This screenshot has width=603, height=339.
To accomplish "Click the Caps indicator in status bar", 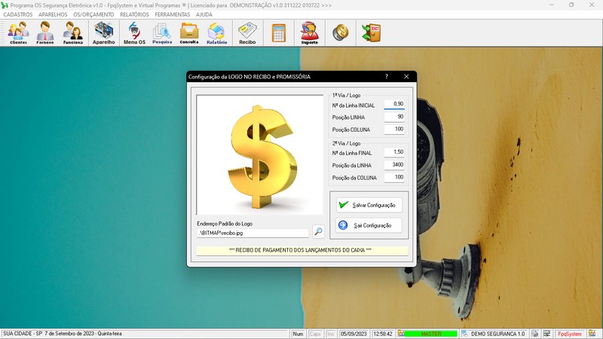I will point(315,334).
